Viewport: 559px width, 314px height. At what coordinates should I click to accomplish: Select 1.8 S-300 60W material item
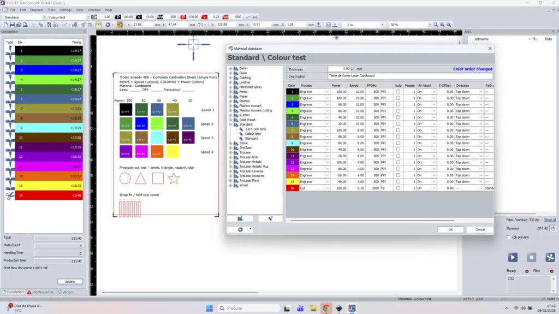click(x=255, y=129)
